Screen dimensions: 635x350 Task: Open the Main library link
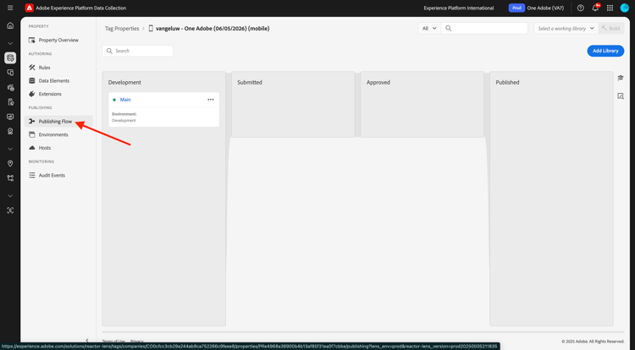click(125, 100)
